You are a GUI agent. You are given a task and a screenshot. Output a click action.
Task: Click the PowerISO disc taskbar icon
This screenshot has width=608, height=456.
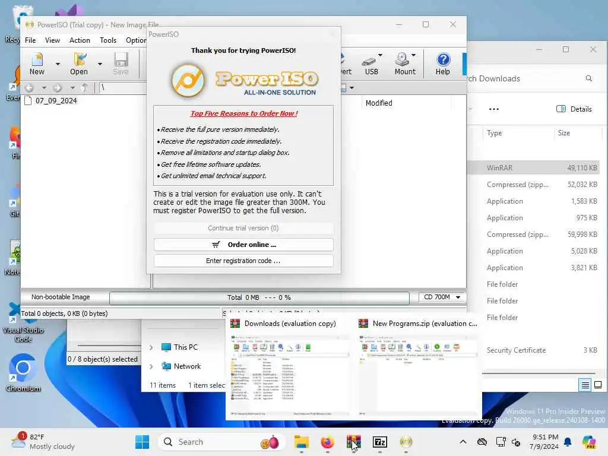click(406, 442)
